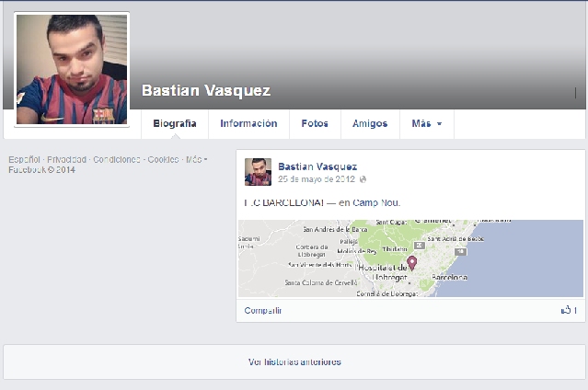Open the large profile picture
Image resolution: width=588 pixels, height=390 pixels.
click(x=72, y=69)
